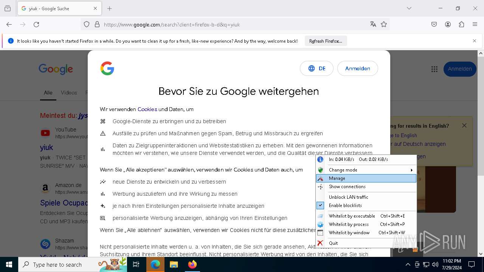Select Show connections menu entry
The height and width of the screenshot is (272, 484).
click(x=366, y=187)
